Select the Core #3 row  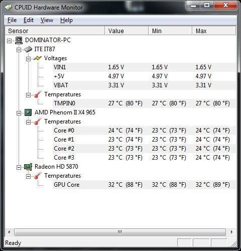pos(144,158)
